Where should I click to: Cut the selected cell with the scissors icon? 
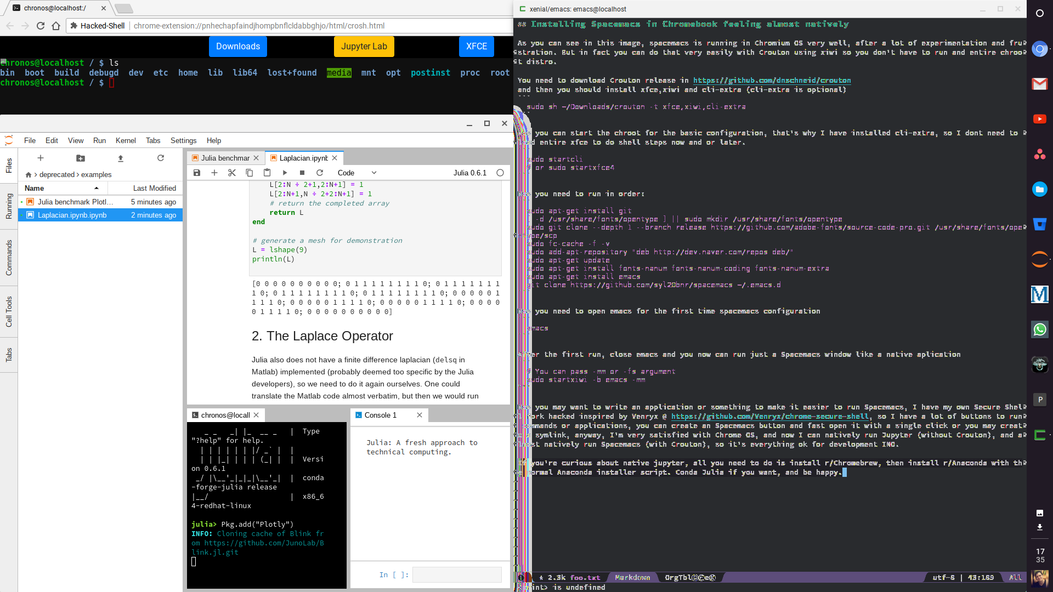[x=232, y=173]
